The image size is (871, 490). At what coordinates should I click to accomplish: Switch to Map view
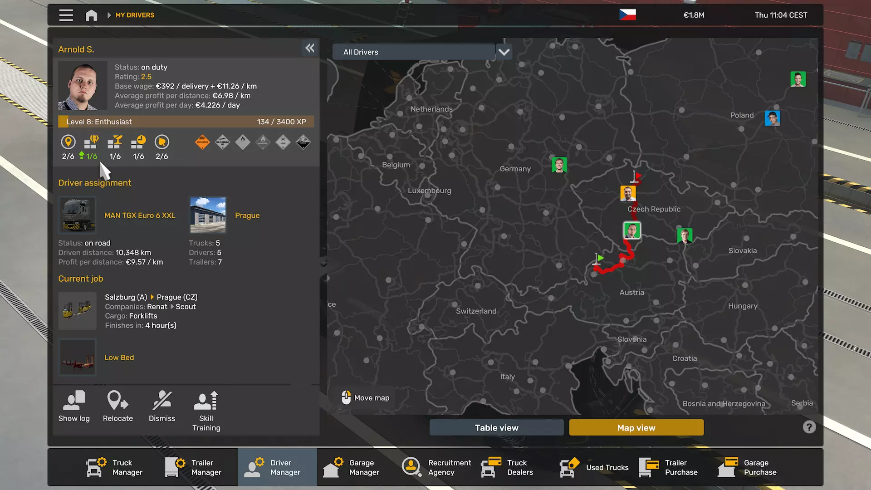click(636, 427)
